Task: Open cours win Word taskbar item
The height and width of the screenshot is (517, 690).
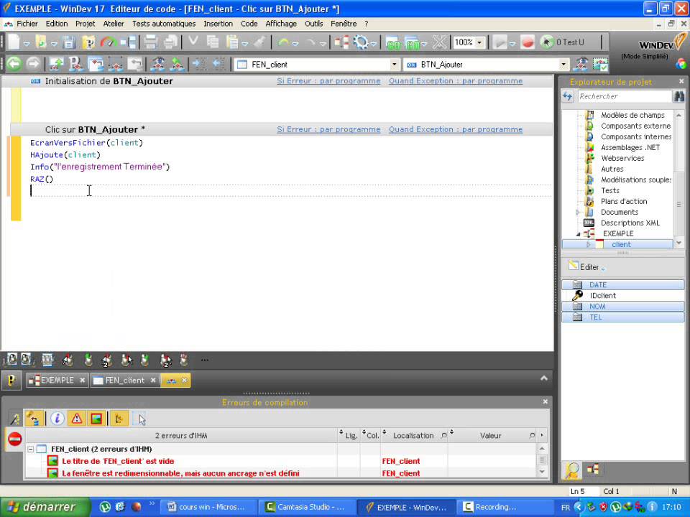Action: click(208, 507)
